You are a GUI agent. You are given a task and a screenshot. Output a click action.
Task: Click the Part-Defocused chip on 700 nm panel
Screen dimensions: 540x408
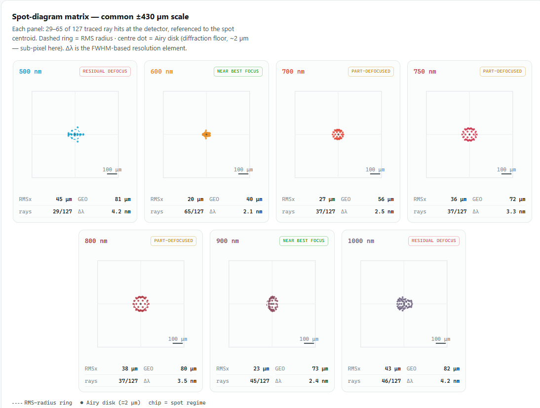(x=371, y=71)
